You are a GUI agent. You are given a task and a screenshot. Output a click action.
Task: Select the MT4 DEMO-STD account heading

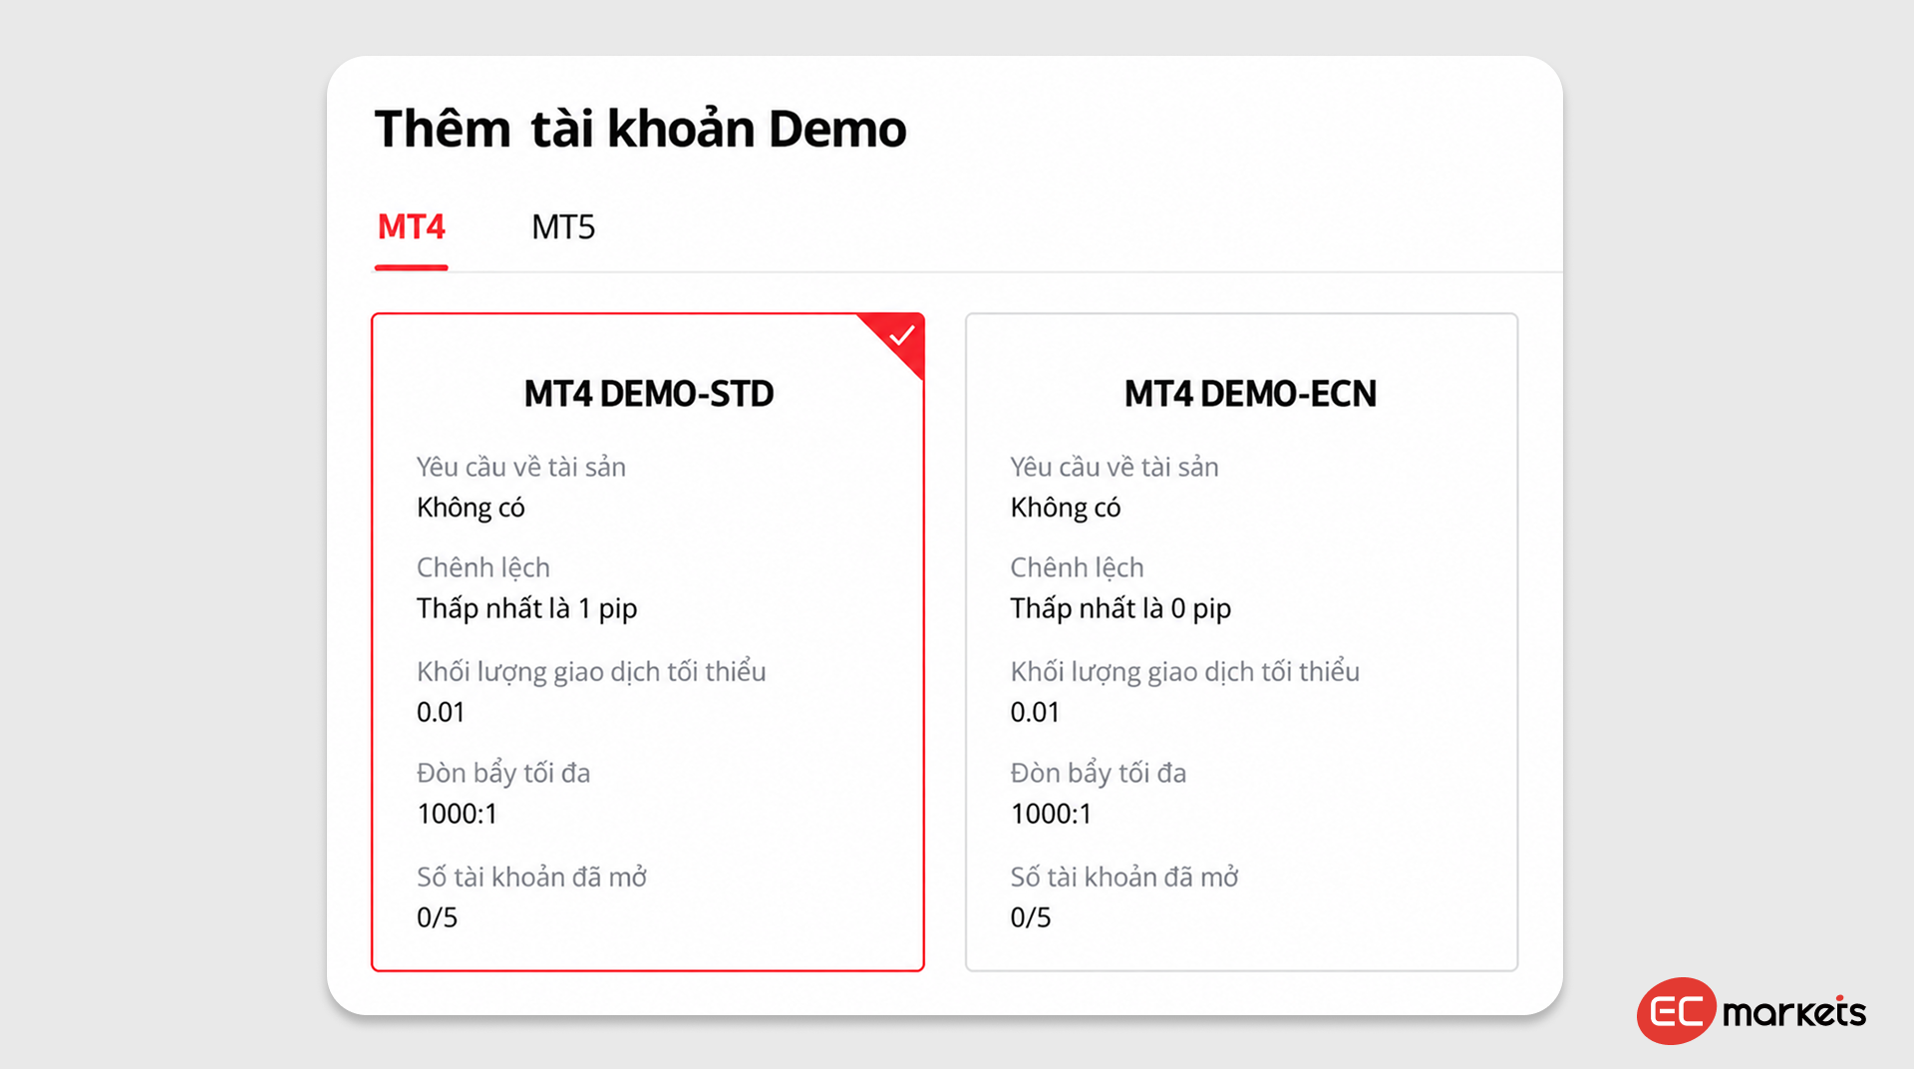649,394
